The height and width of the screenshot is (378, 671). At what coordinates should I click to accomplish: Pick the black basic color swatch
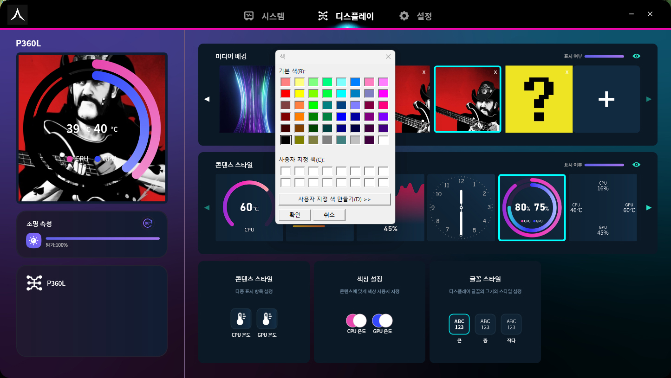click(286, 140)
